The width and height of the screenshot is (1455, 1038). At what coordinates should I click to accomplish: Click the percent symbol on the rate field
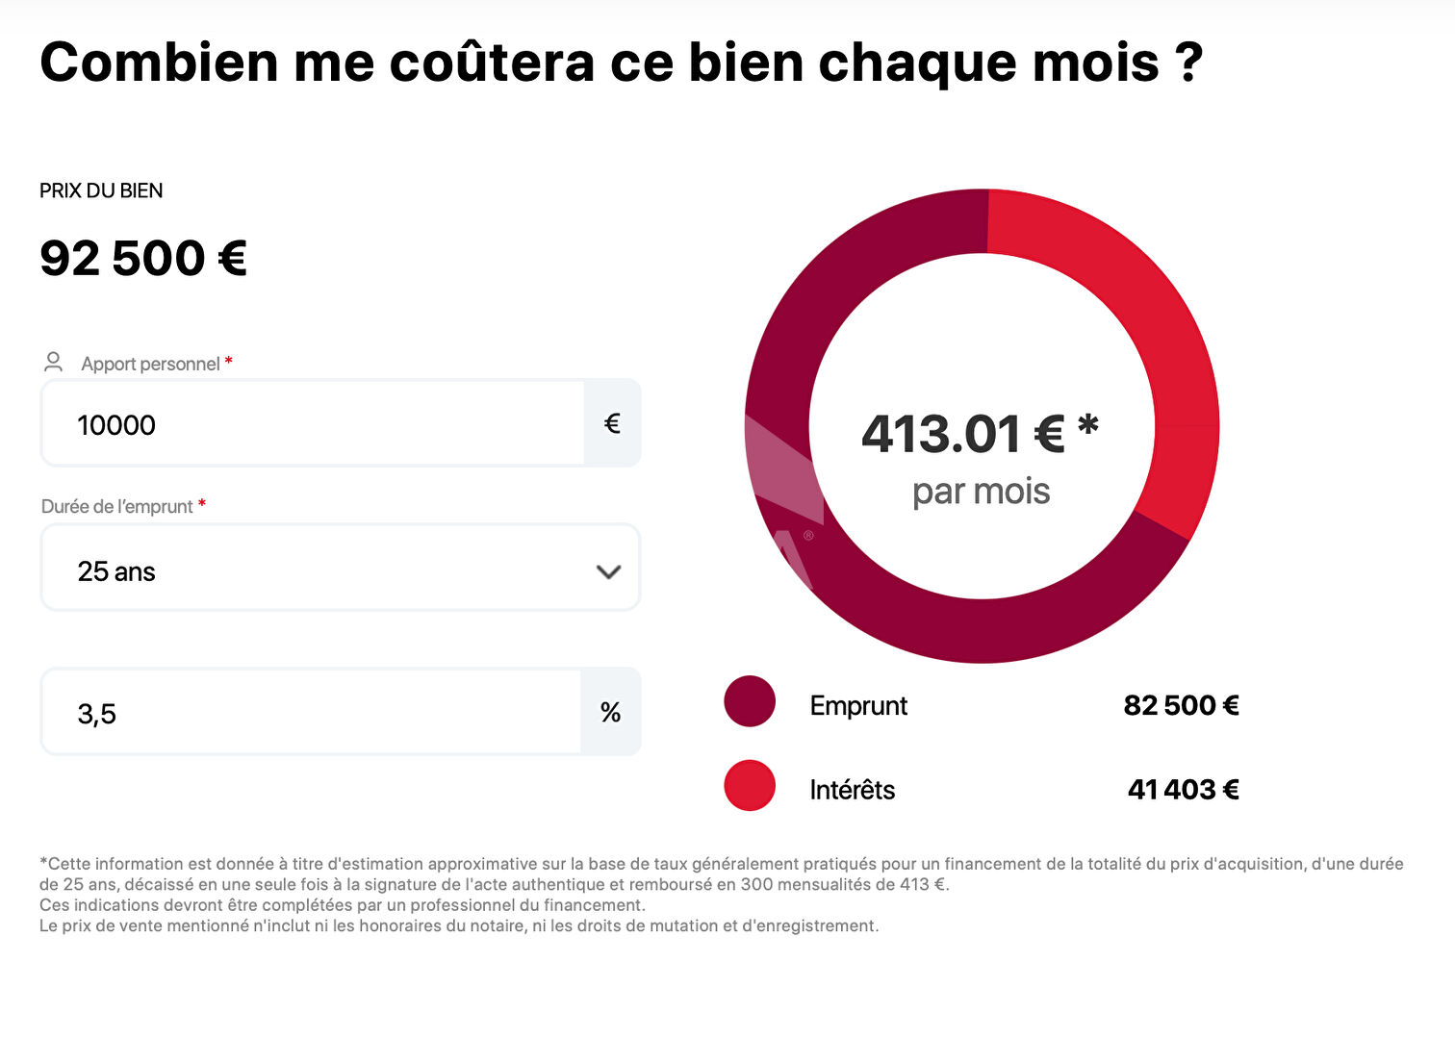point(610,712)
